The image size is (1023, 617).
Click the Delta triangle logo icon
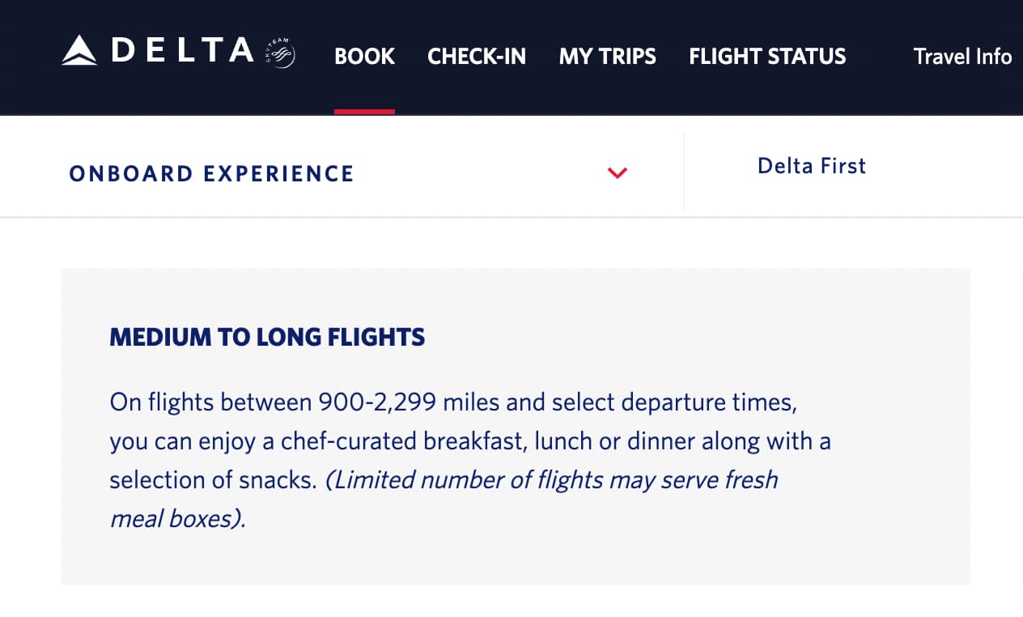point(79,50)
